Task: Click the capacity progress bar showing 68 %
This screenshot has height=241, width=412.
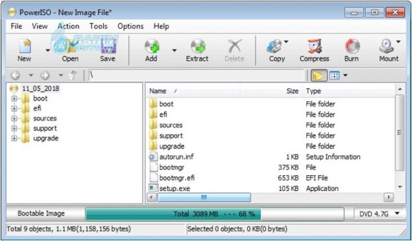Action: [x=215, y=214]
